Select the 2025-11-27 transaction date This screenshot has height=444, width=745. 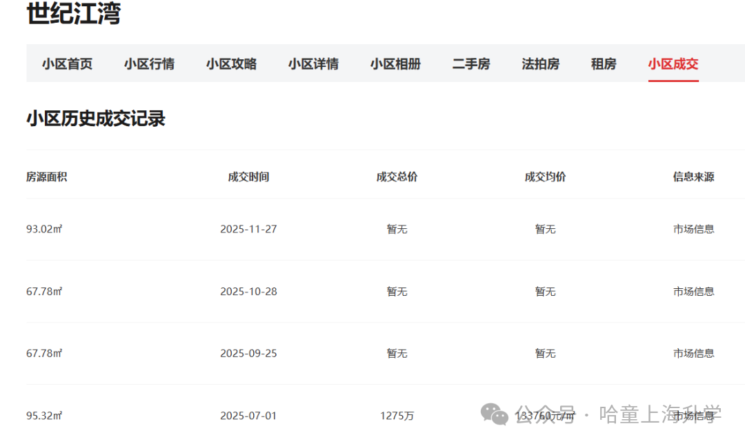pyautogui.click(x=248, y=229)
